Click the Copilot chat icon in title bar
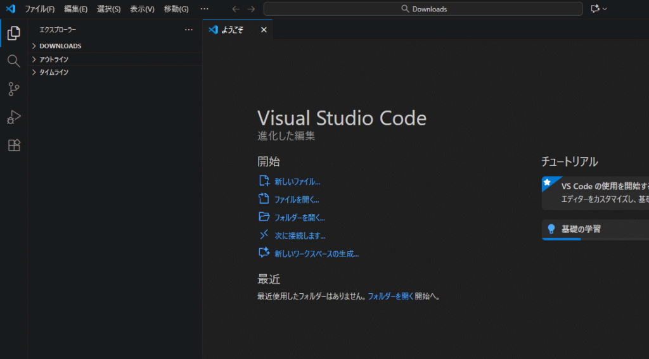 point(595,9)
